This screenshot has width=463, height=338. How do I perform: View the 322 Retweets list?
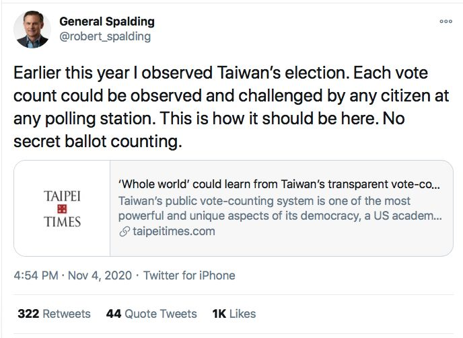(54, 314)
